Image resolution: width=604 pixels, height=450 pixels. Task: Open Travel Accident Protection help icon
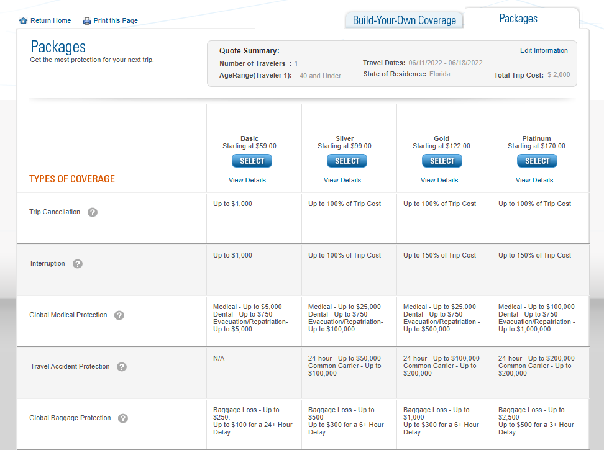point(122,367)
